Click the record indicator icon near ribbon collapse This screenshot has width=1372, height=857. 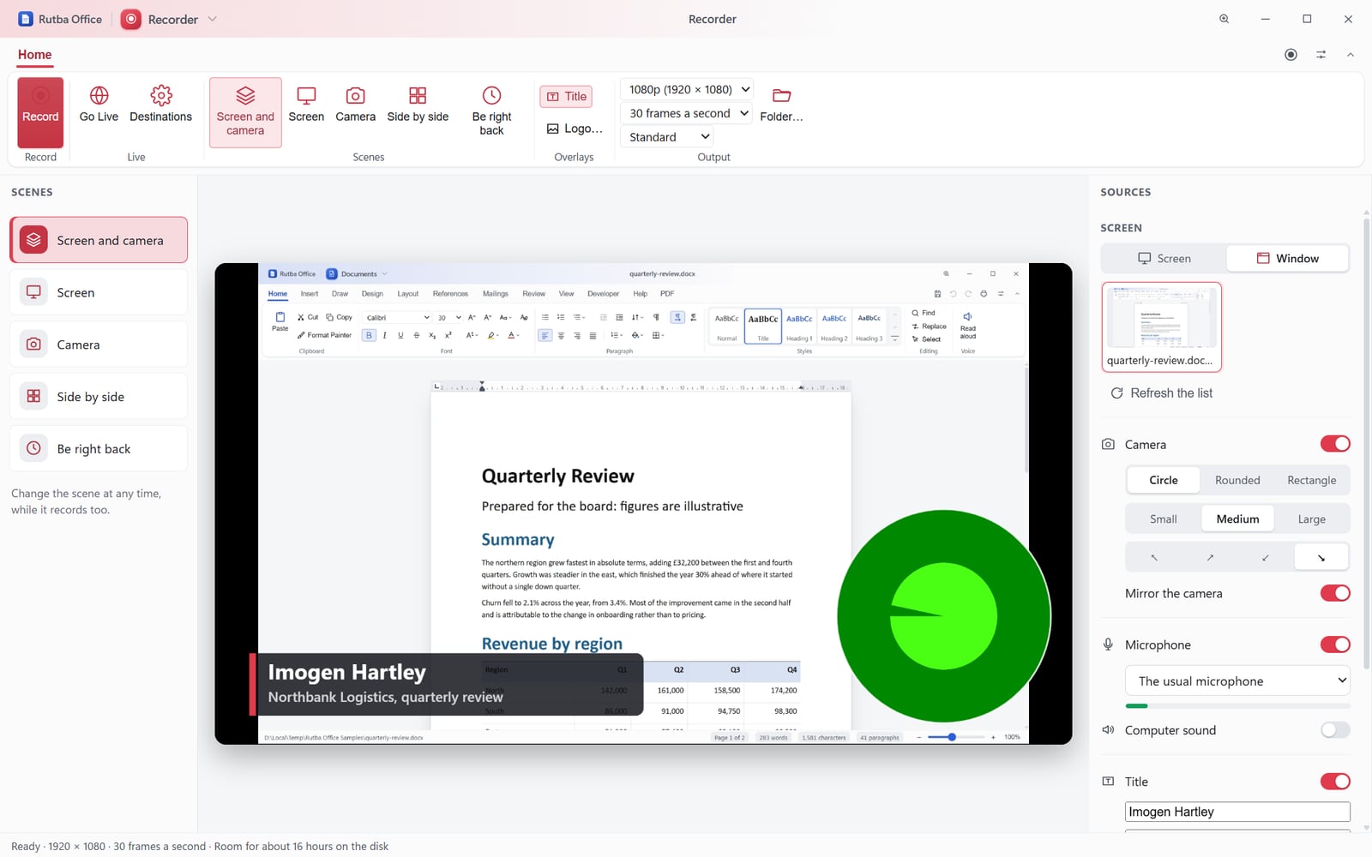[1291, 55]
